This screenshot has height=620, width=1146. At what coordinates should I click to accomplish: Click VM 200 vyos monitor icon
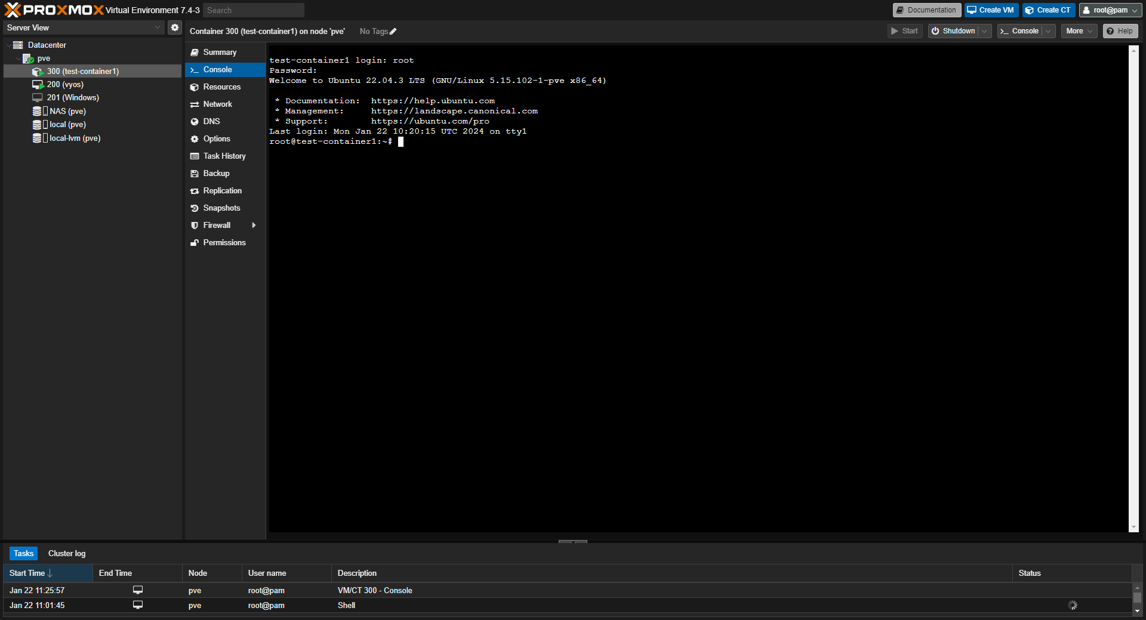38,85
